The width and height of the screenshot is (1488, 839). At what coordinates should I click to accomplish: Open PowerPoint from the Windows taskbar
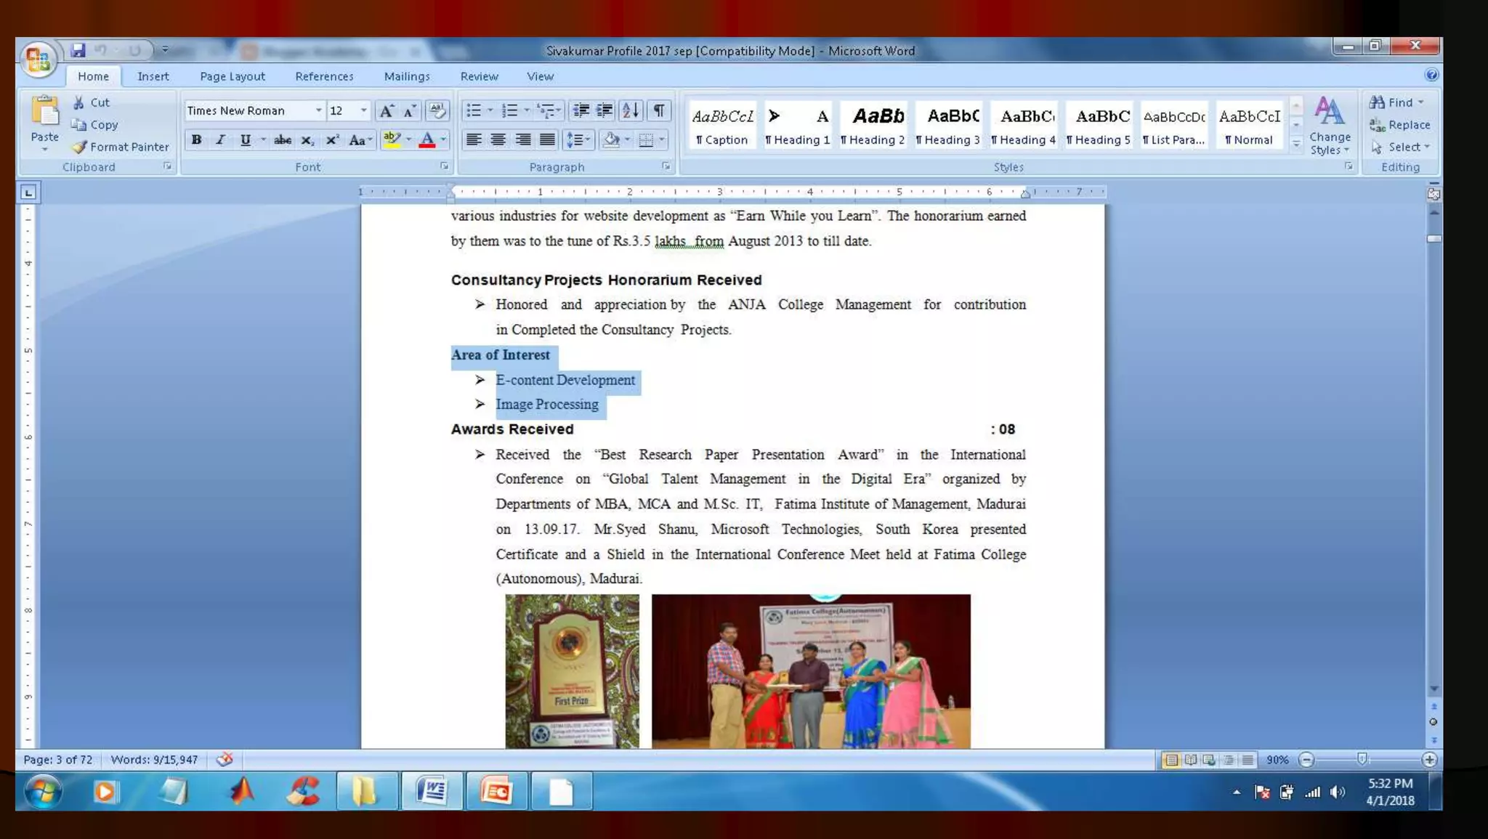click(x=496, y=792)
